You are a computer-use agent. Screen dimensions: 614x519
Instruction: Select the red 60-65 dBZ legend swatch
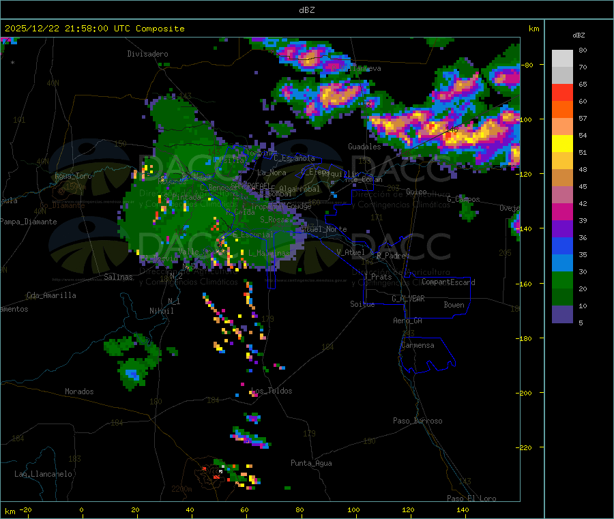pos(562,93)
